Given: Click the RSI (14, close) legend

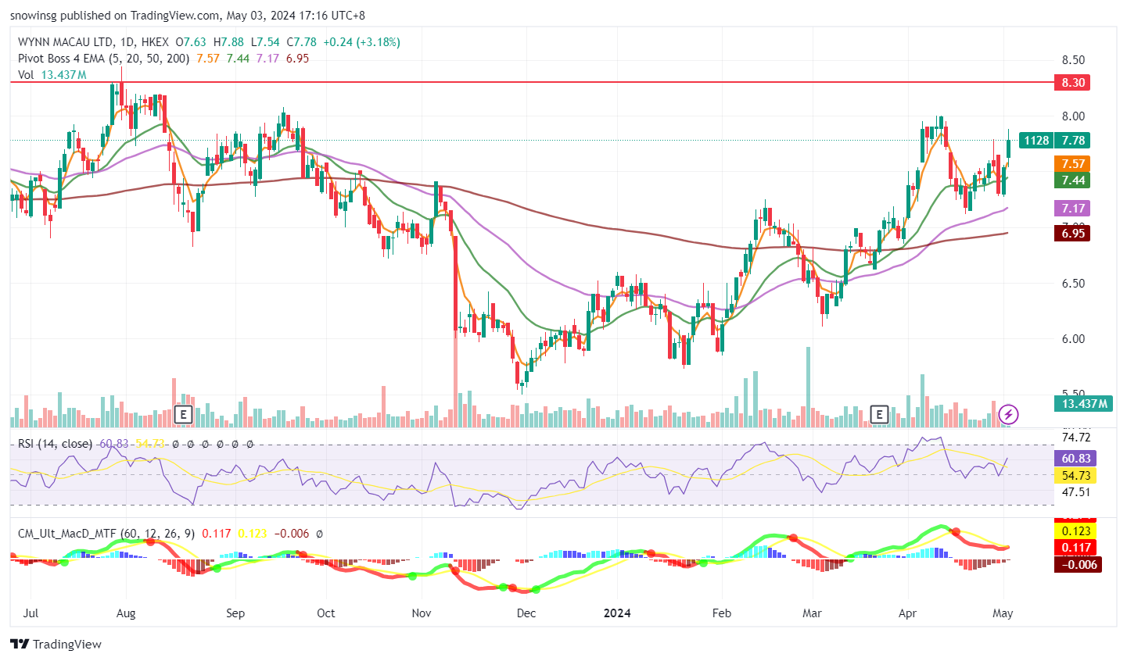Looking at the screenshot, I should tap(55, 444).
